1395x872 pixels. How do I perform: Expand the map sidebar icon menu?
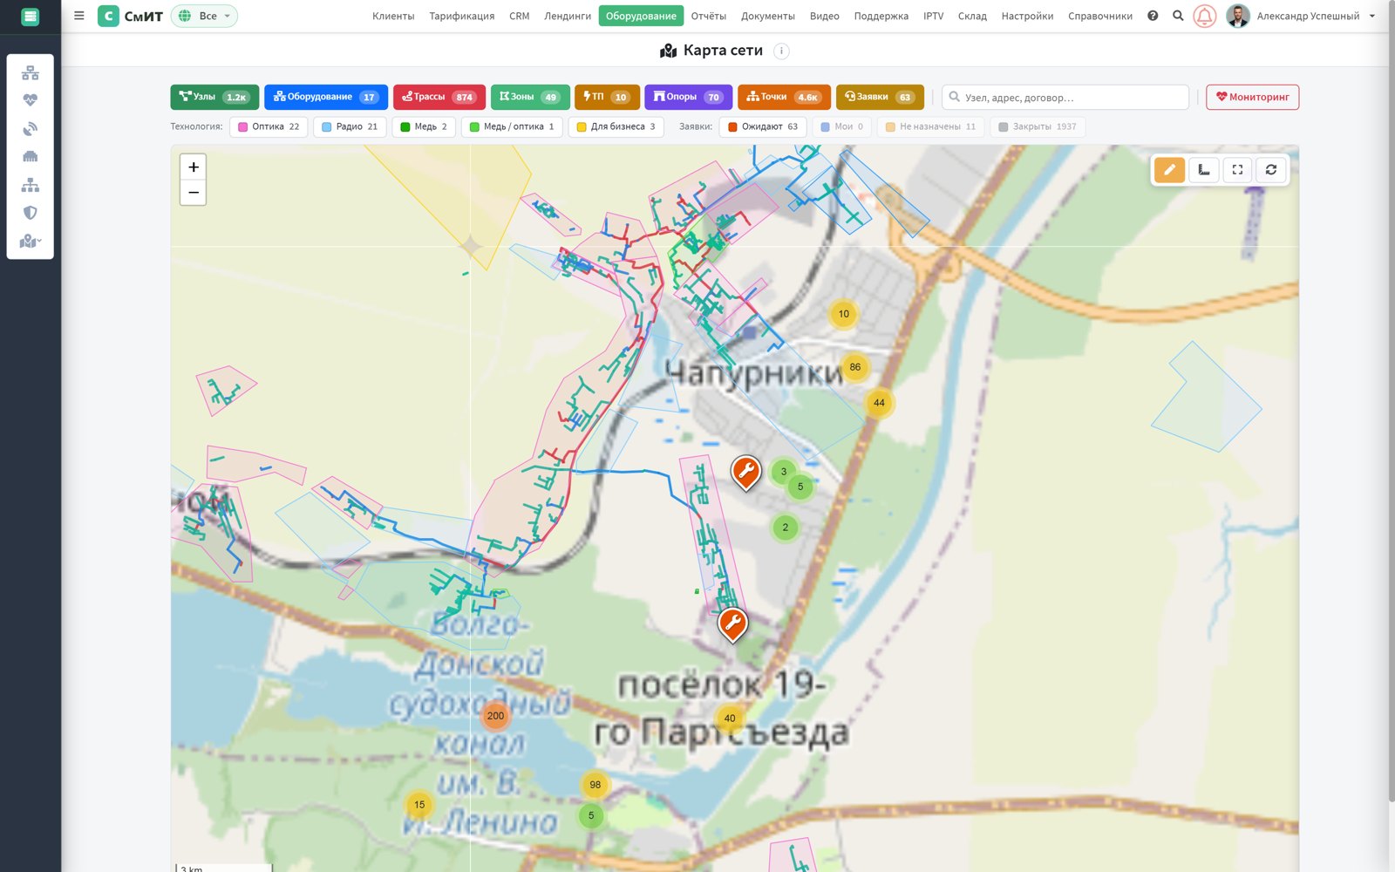[x=31, y=241]
